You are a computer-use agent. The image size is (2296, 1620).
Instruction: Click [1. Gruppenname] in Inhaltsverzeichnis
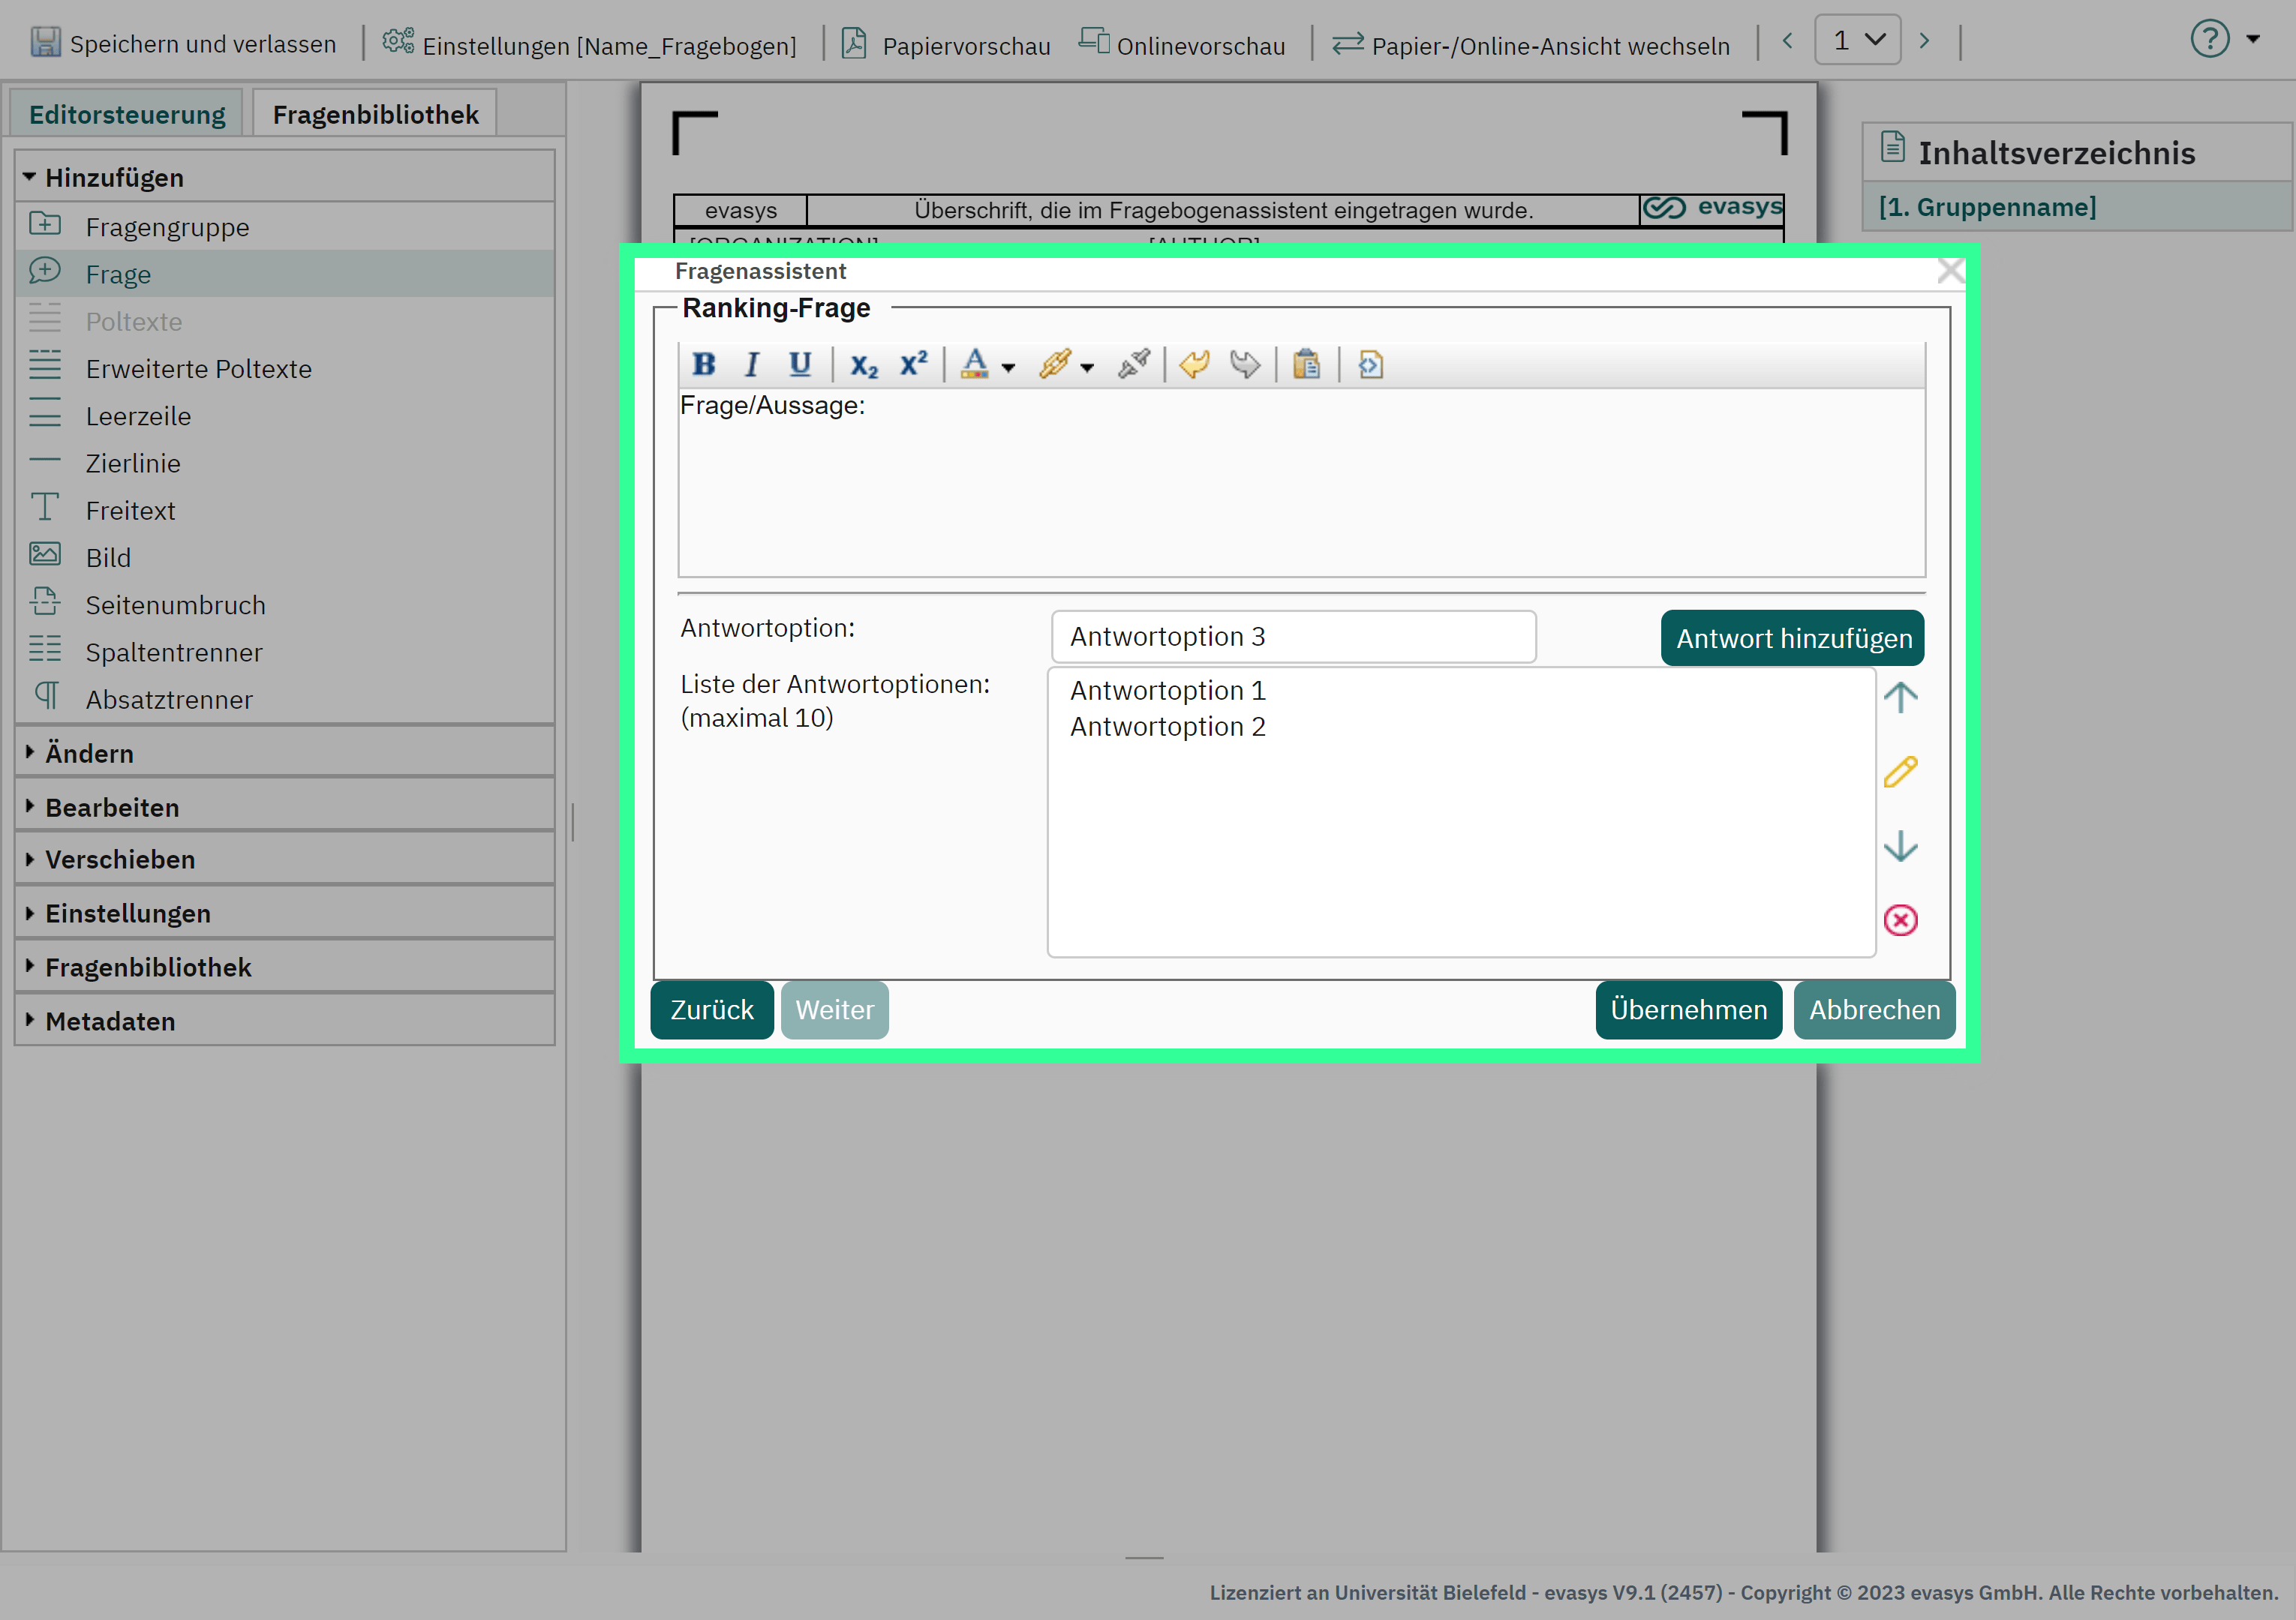[x=1987, y=207]
